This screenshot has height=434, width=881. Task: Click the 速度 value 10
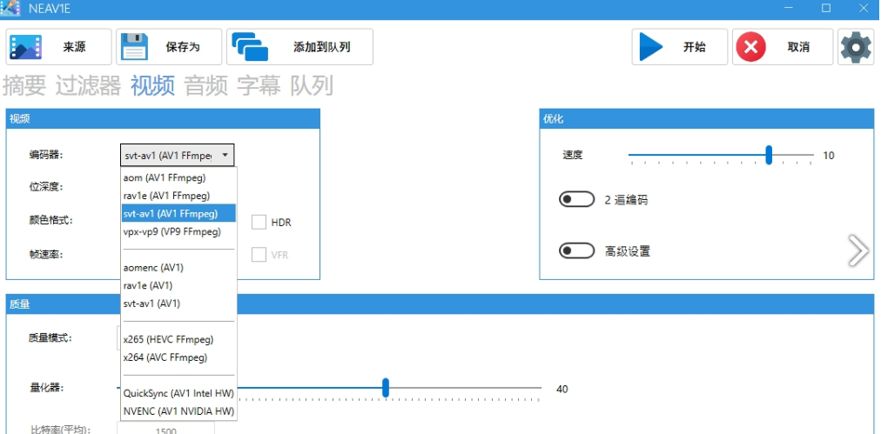coord(829,156)
